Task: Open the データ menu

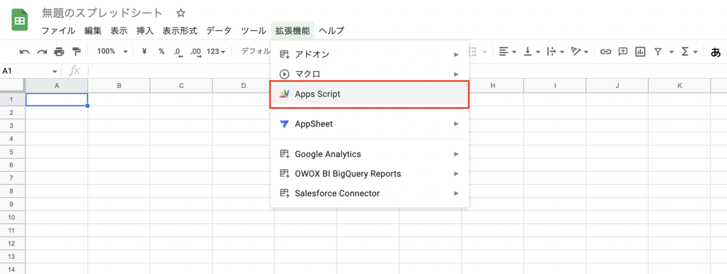Action: [x=219, y=30]
